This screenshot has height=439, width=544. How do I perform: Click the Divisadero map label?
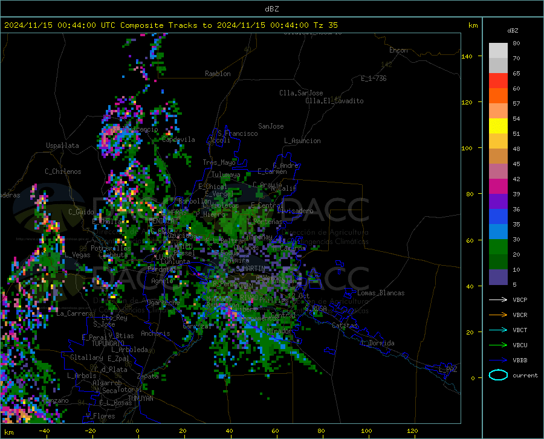tap(295, 211)
